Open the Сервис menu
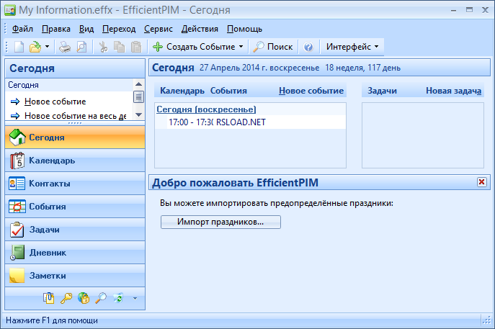495x329 pixels. tap(159, 29)
